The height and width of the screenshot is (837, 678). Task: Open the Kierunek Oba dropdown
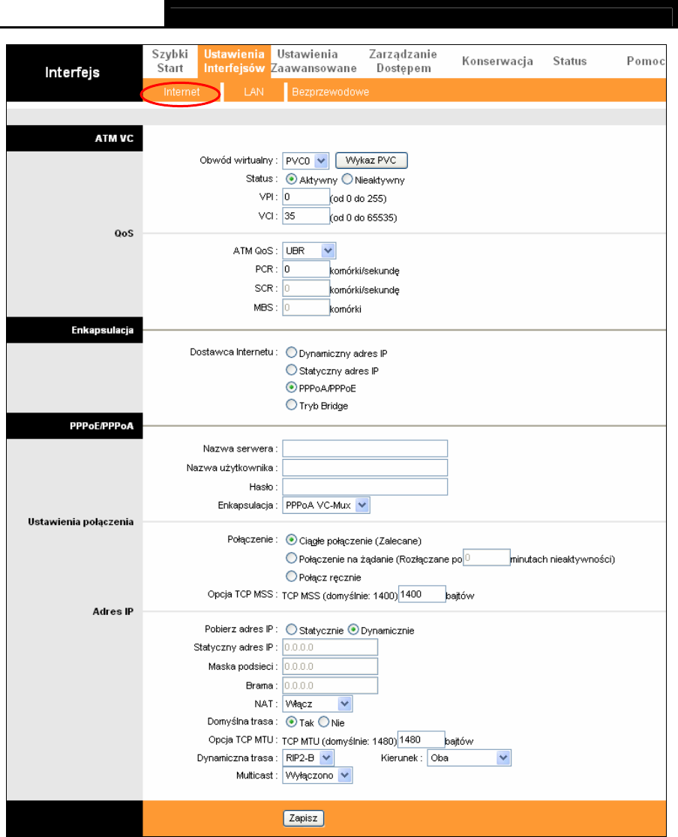point(469,757)
